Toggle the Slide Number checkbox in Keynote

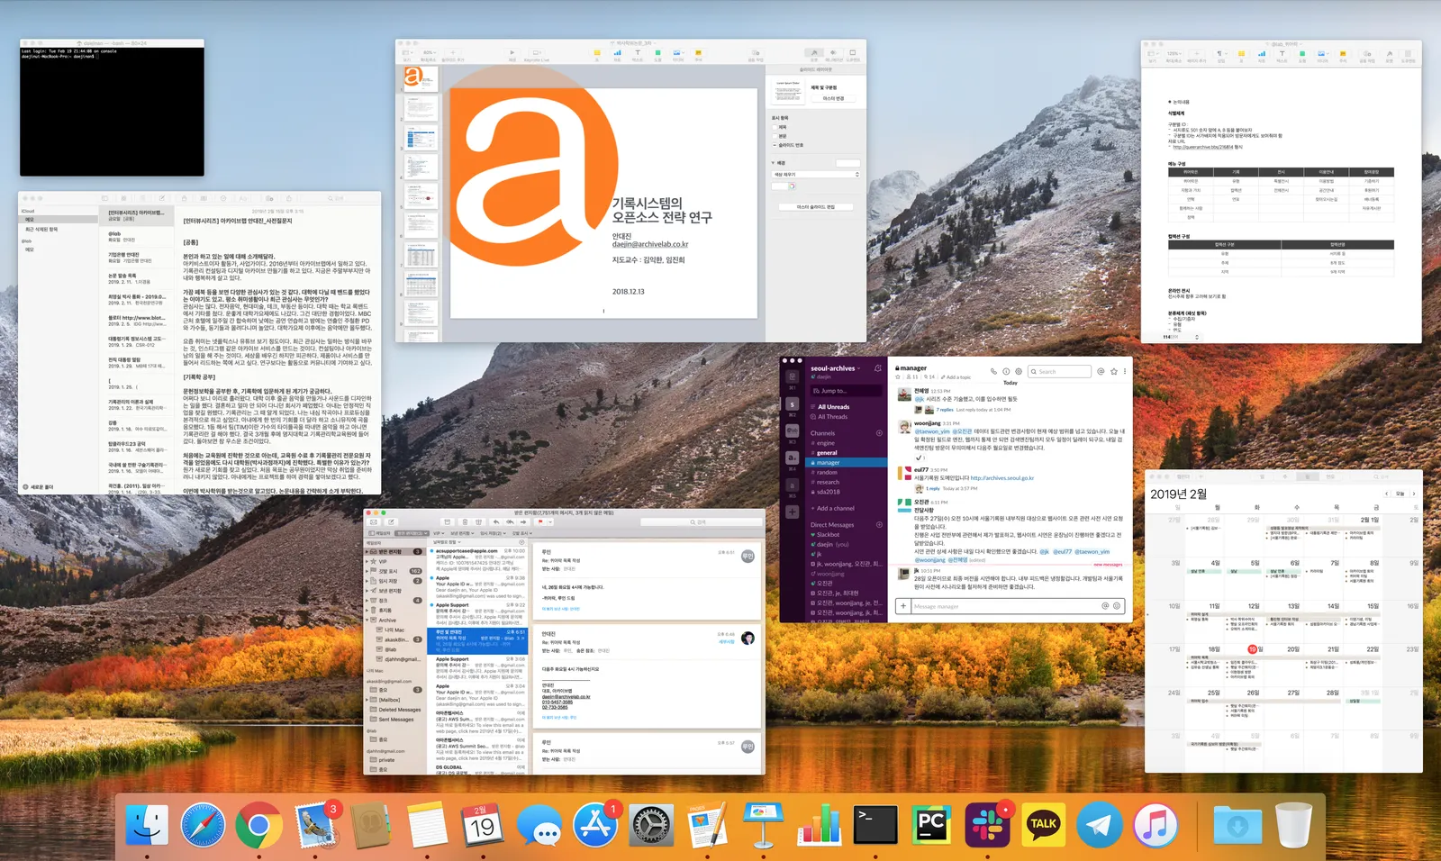[774, 145]
